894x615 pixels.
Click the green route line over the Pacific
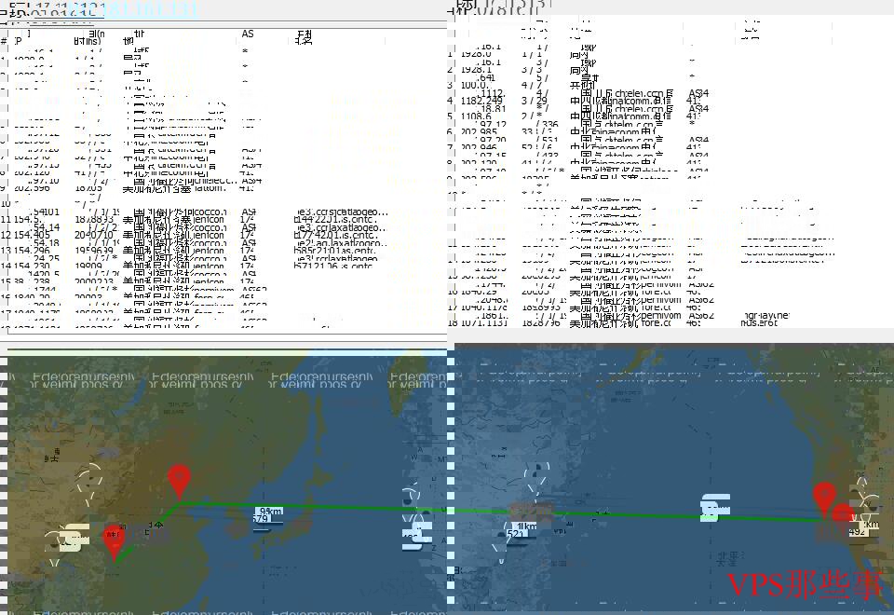tap(605, 512)
